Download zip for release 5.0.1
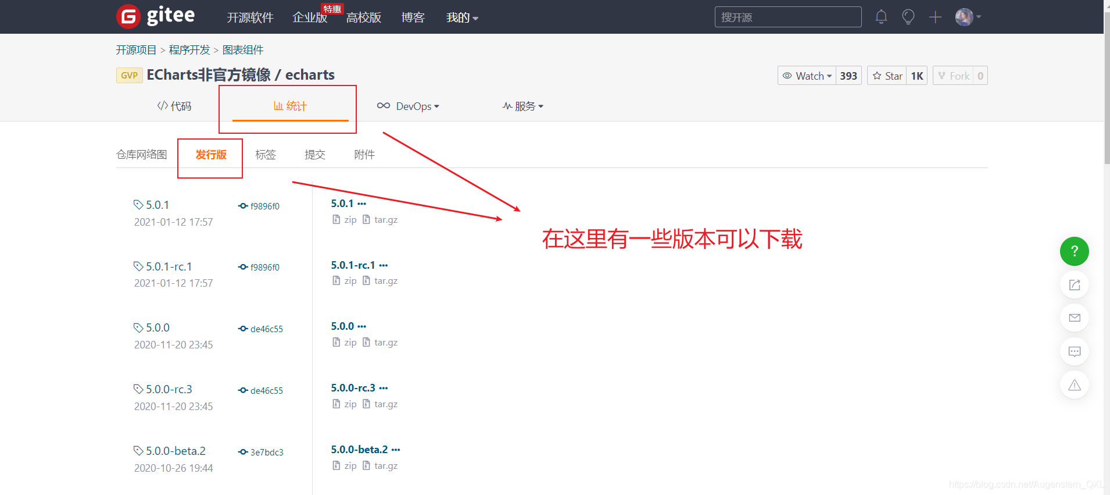This screenshot has width=1110, height=495. pyautogui.click(x=345, y=219)
